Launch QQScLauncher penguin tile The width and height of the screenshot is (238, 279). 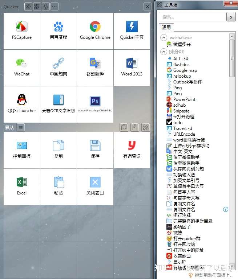[22, 104]
